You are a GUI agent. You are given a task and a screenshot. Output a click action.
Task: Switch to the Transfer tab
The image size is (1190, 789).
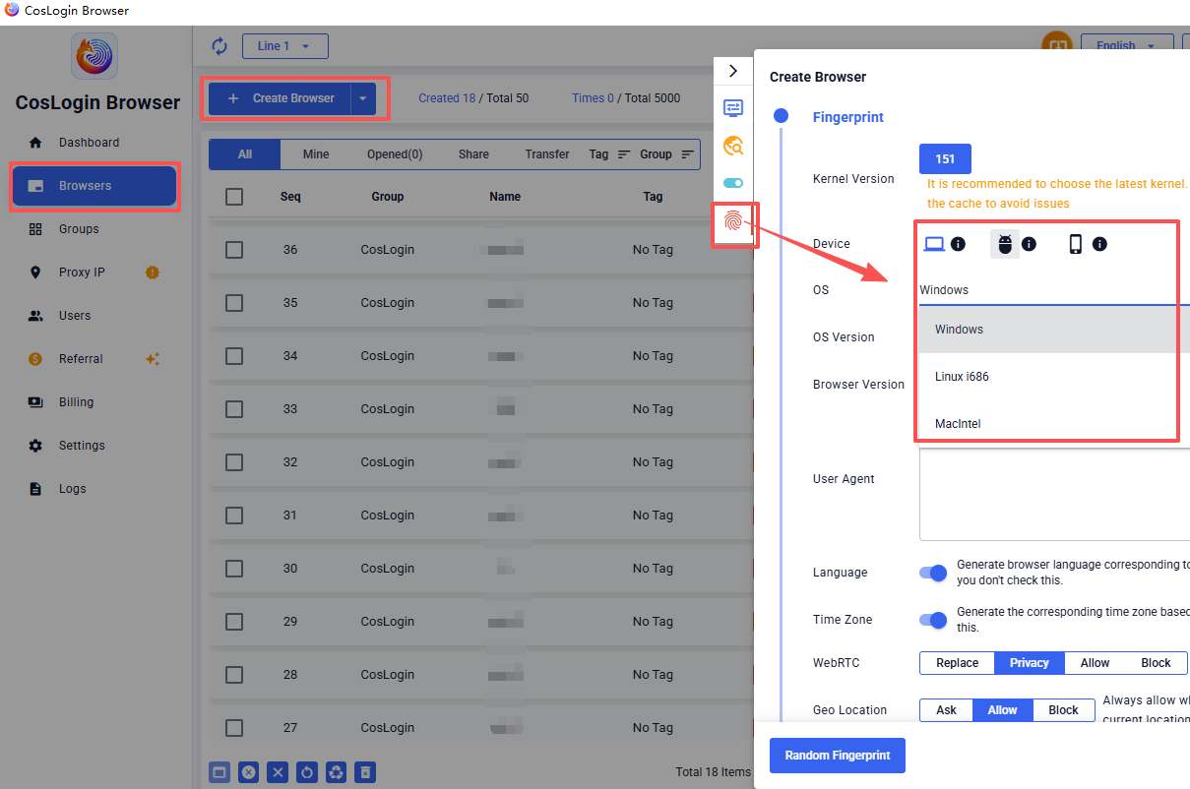547,154
